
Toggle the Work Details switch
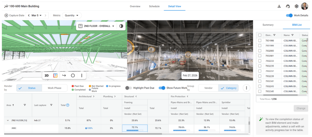(289, 15)
